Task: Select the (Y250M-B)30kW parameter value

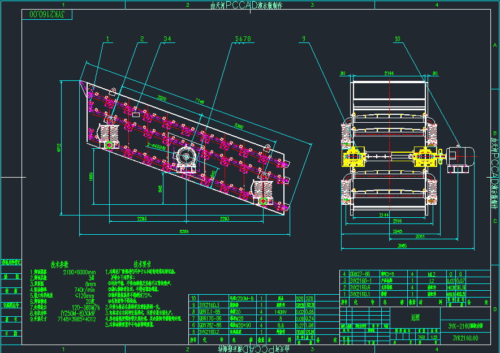Action: pos(78,313)
